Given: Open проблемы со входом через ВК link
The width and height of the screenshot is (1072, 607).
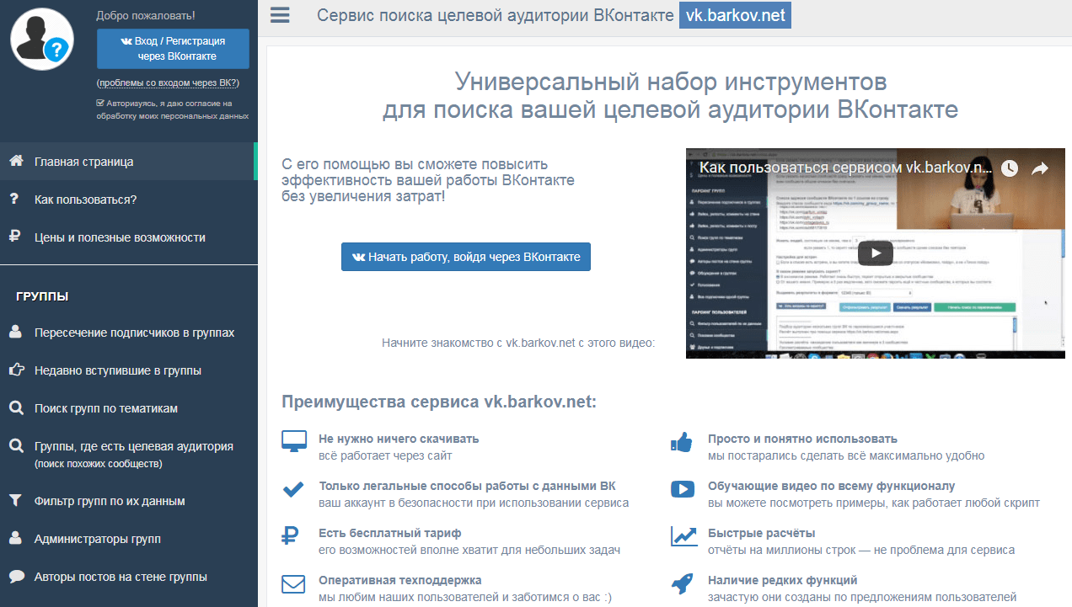Looking at the screenshot, I should point(168,83).
